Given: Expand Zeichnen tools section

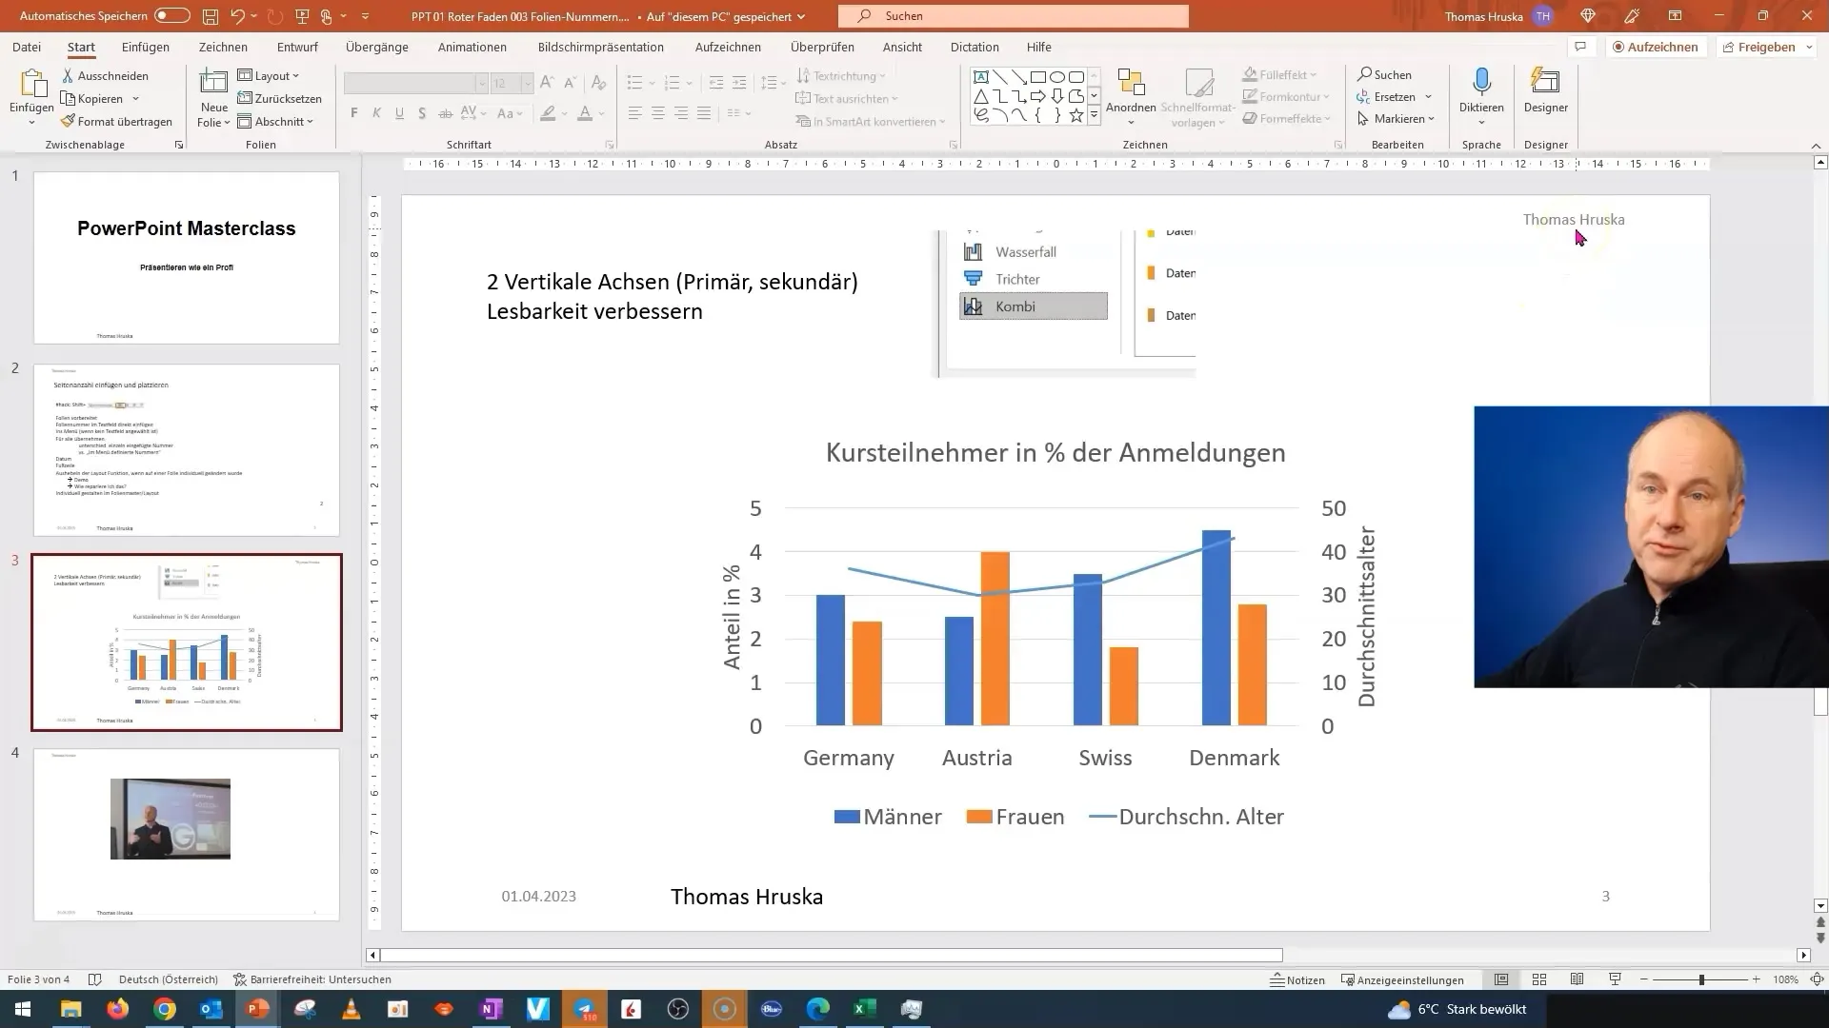Looking at the screenshot, I should (x=1337, y=143).
